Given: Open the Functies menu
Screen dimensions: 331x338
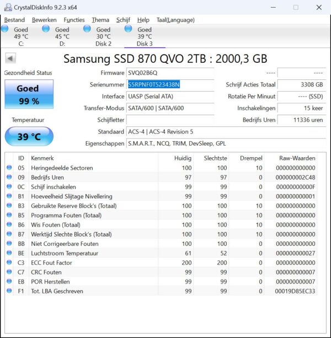Looking at the screenshot, I should click(74, 20).
